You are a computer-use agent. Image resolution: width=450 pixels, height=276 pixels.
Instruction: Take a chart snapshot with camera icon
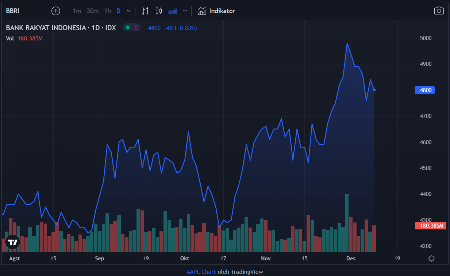tap(439, 11)
